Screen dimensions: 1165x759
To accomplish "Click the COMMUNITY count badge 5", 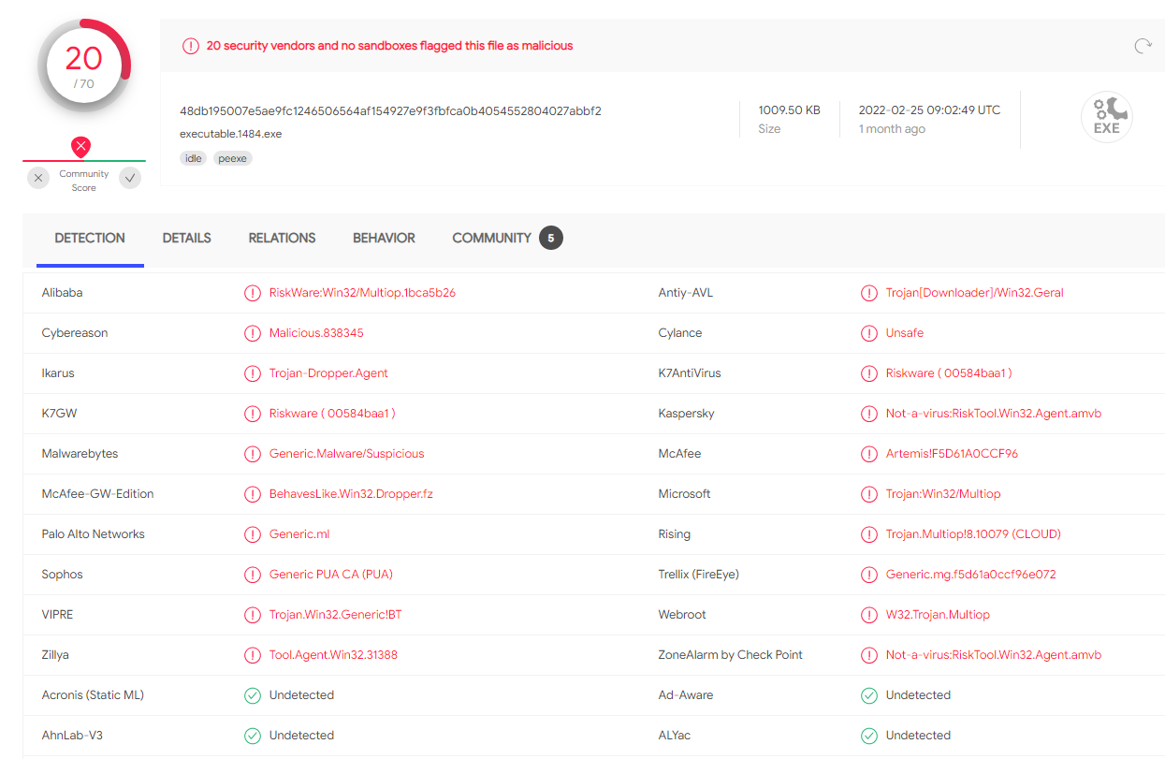I will 551,238.
